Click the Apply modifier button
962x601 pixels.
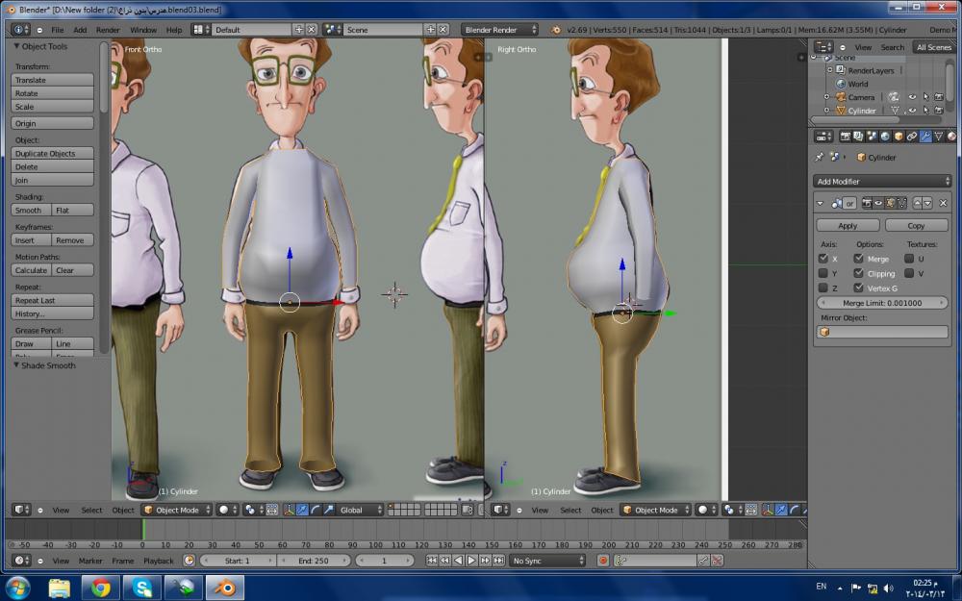tap(848, 225)
